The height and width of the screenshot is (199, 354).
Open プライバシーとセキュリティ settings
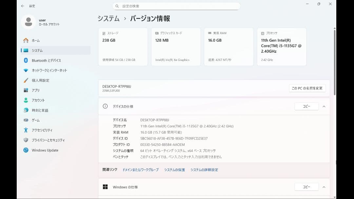tap(56, 140)
